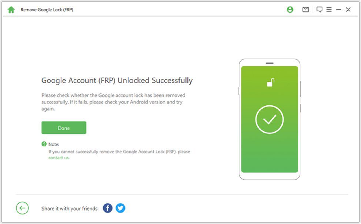Minimize the application window
The height and width of the screenshot is (224, 361).
(x=339, y=10)
